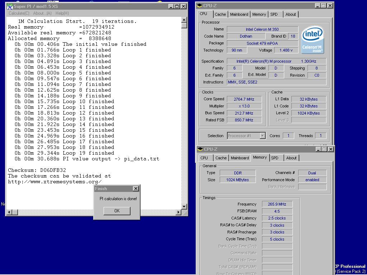Image resolution: width=367 pixels, height=275 pixels.
Task: Click the memory Size value '1024 MBytes'
Action: click(x=238, y=180)
